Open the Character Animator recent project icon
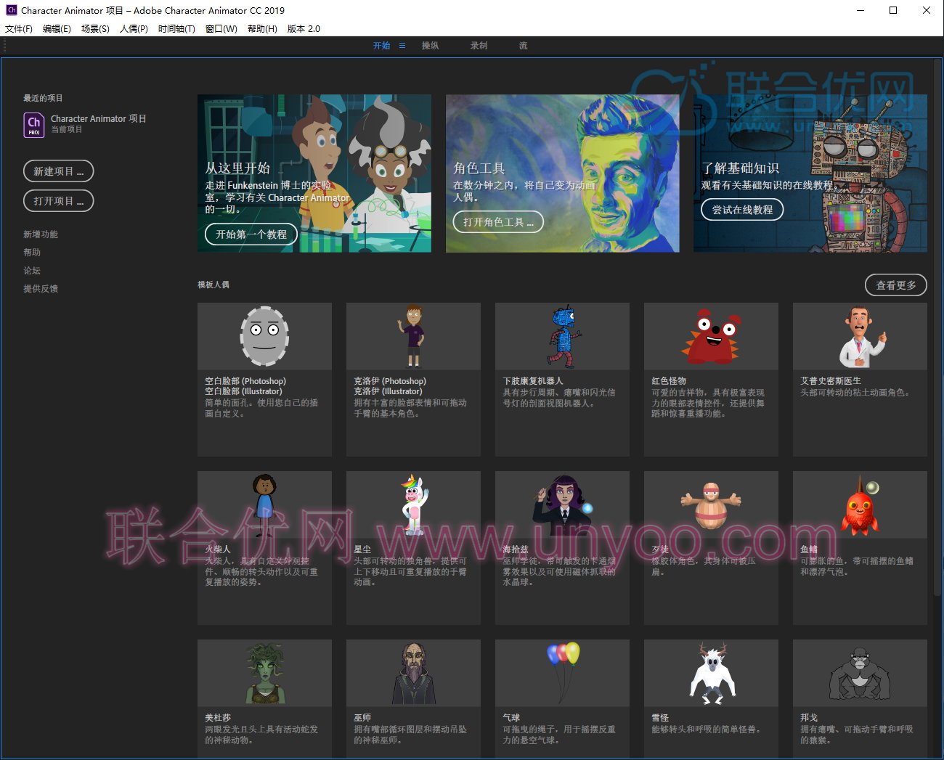This screenshot has width=944, height=760. (34, 125)
